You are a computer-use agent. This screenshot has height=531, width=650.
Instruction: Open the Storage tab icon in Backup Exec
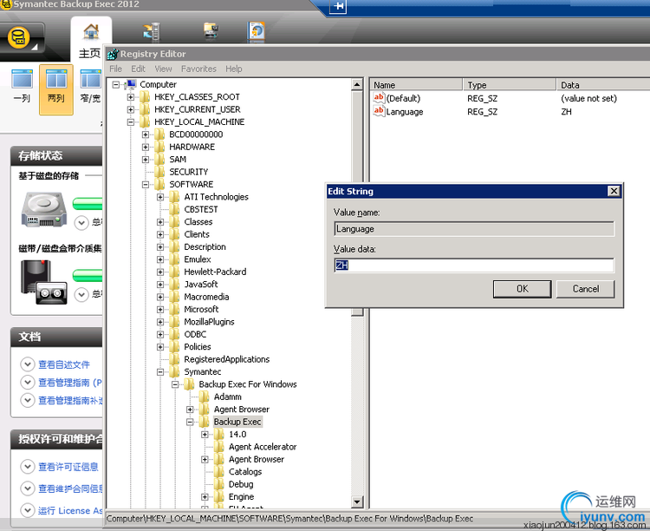coord(211,30)
